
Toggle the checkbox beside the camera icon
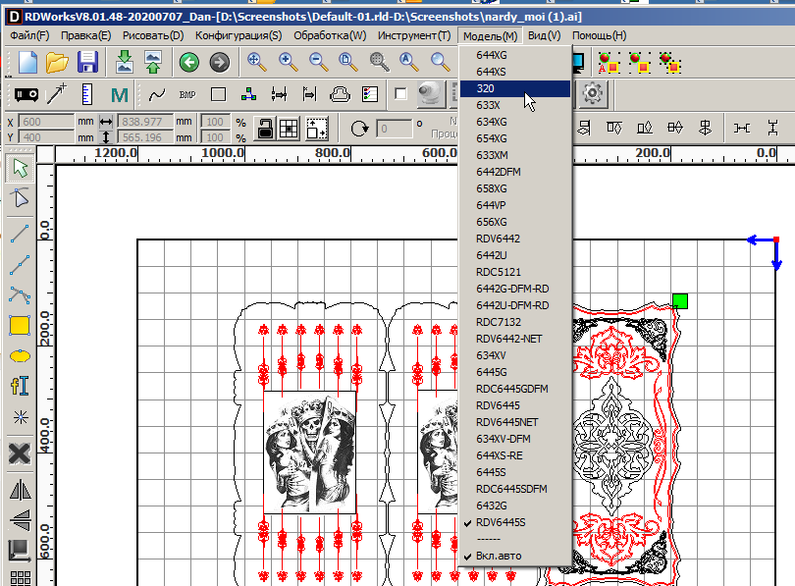tap(400, 94)
